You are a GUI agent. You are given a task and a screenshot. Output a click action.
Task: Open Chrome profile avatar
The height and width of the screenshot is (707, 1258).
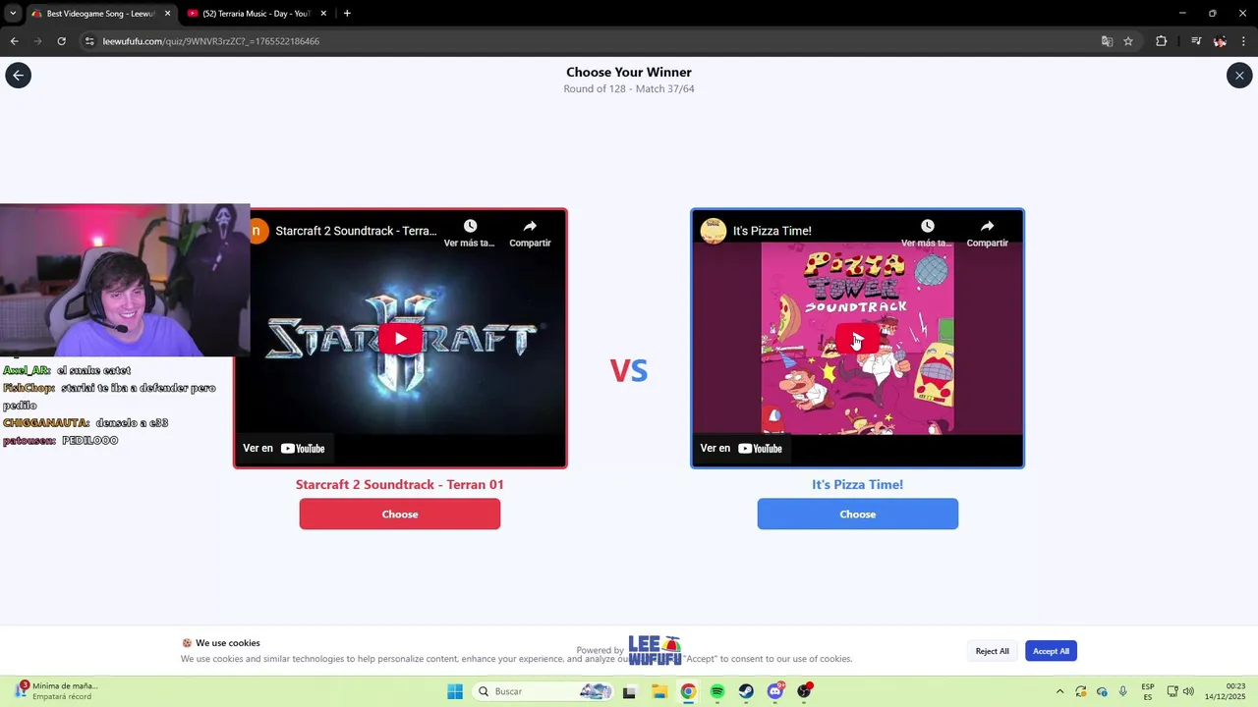click(1220, 41)
